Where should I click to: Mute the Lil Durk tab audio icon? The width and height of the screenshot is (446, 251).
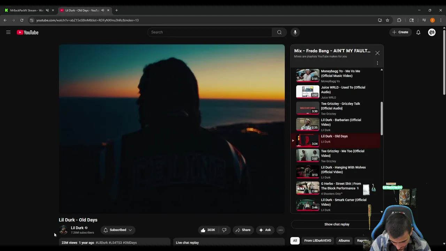pyautogui.click(x=102, y=10)
